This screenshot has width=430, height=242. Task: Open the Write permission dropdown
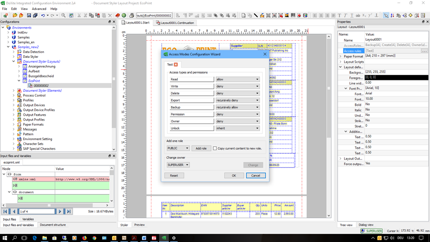click(x=237, y=86)
